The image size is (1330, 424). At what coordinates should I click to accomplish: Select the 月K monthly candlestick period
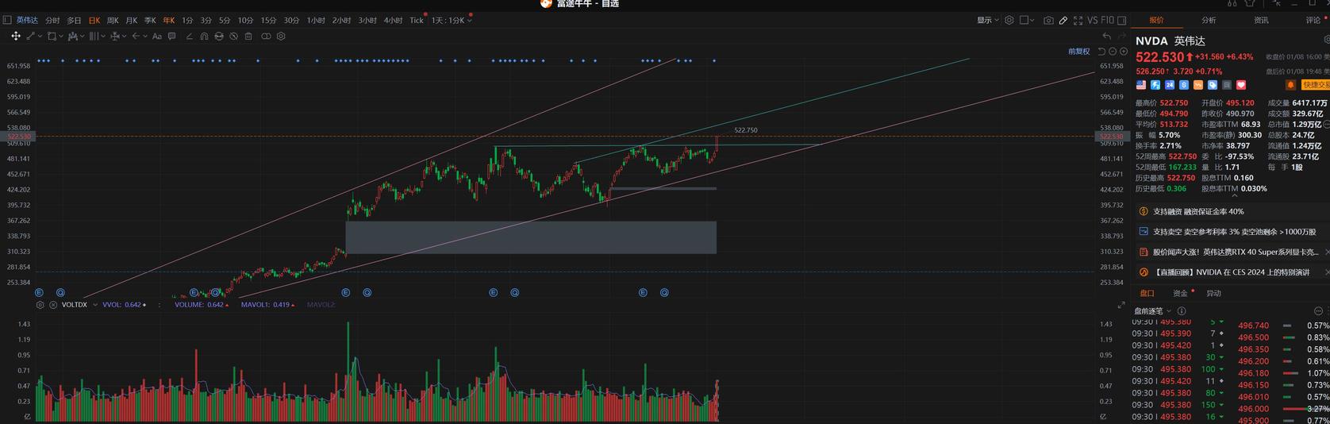(132, 20)
